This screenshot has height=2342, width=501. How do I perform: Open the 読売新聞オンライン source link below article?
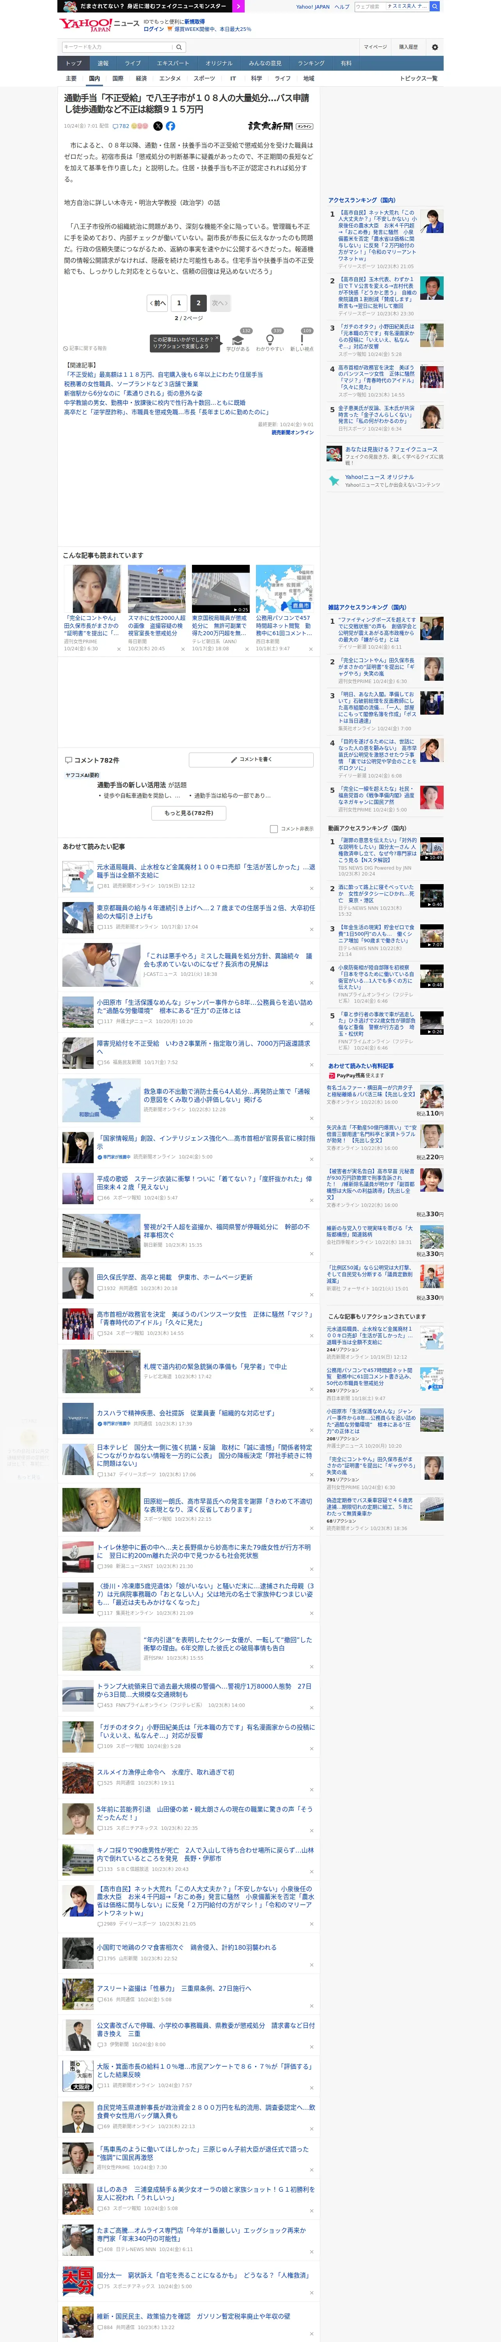point(293,433)
